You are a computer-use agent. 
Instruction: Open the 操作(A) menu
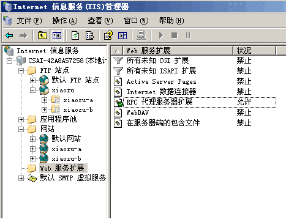tap(65, 21)
